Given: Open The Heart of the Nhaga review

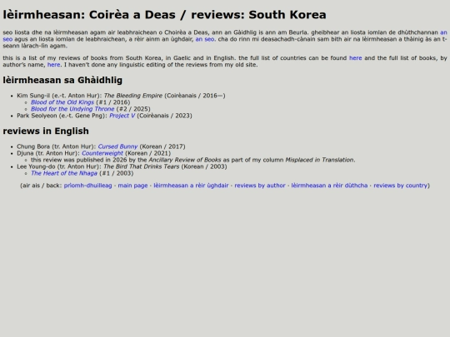Looking at the screenshot, I should (64, 173).
